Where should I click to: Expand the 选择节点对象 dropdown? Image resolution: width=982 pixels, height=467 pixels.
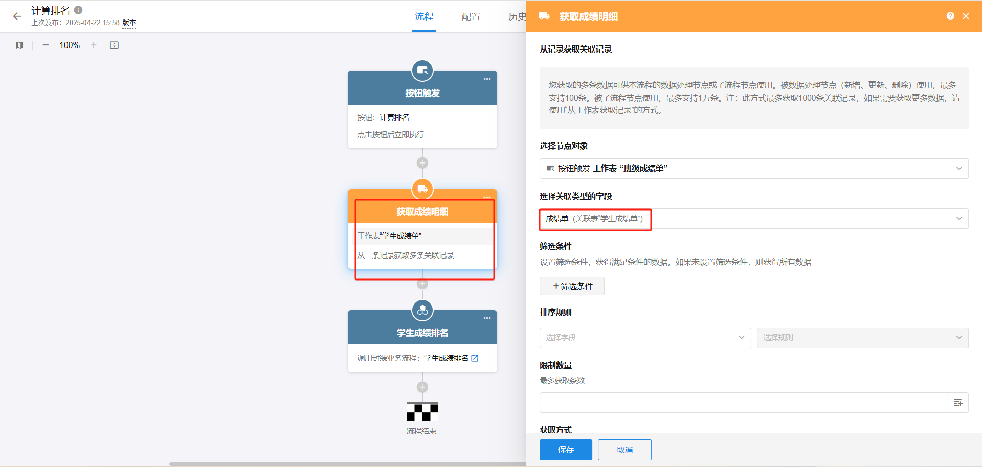point(754,169)
